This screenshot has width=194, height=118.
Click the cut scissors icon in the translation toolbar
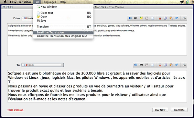(160, 65)
